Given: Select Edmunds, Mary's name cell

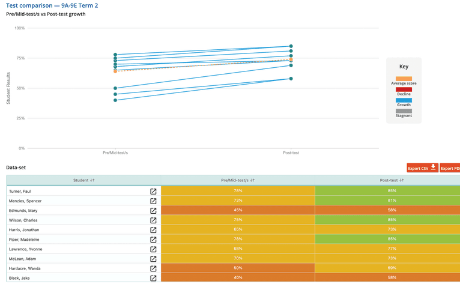Looking at the screenshot, I should [83, 210].
